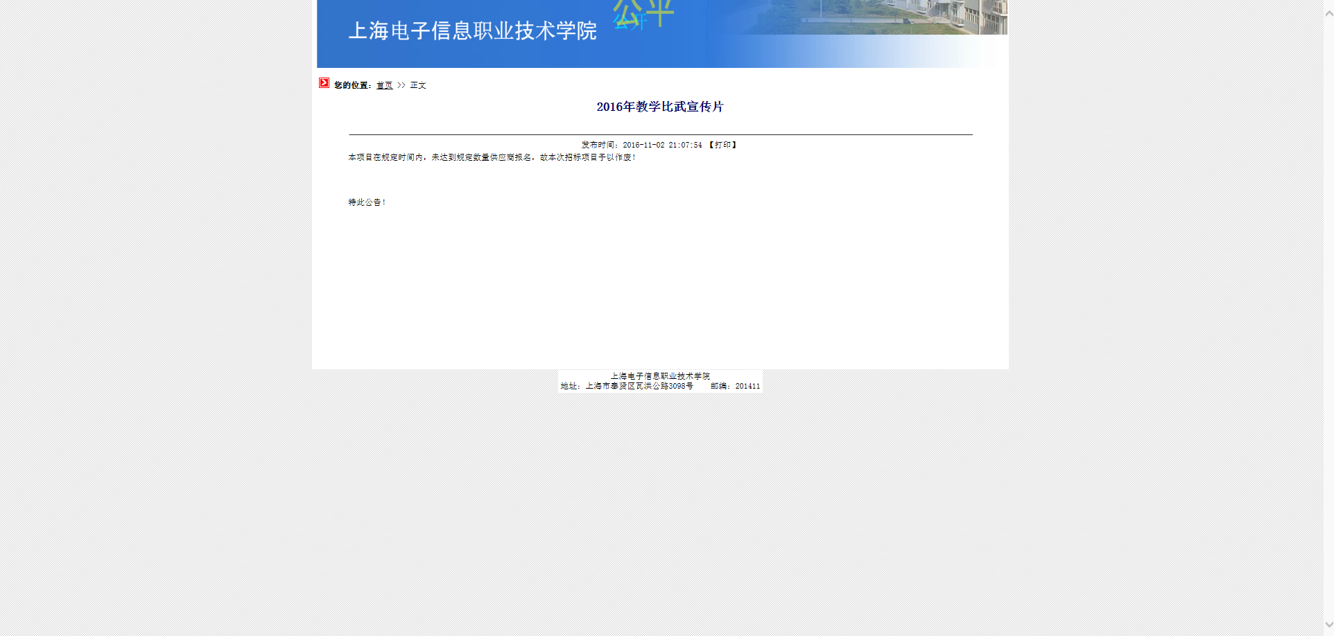
Task: Click the 您的位置 breadcrumb label
Action: pyautogui.click(x=352, y=85)
